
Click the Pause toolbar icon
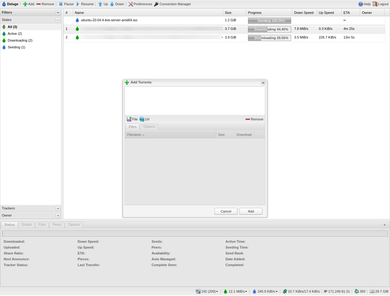(61, 4)
